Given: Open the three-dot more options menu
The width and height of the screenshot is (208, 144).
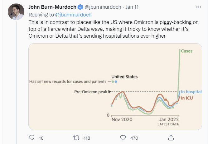Looking at the screenshot, I should (198, 7).
